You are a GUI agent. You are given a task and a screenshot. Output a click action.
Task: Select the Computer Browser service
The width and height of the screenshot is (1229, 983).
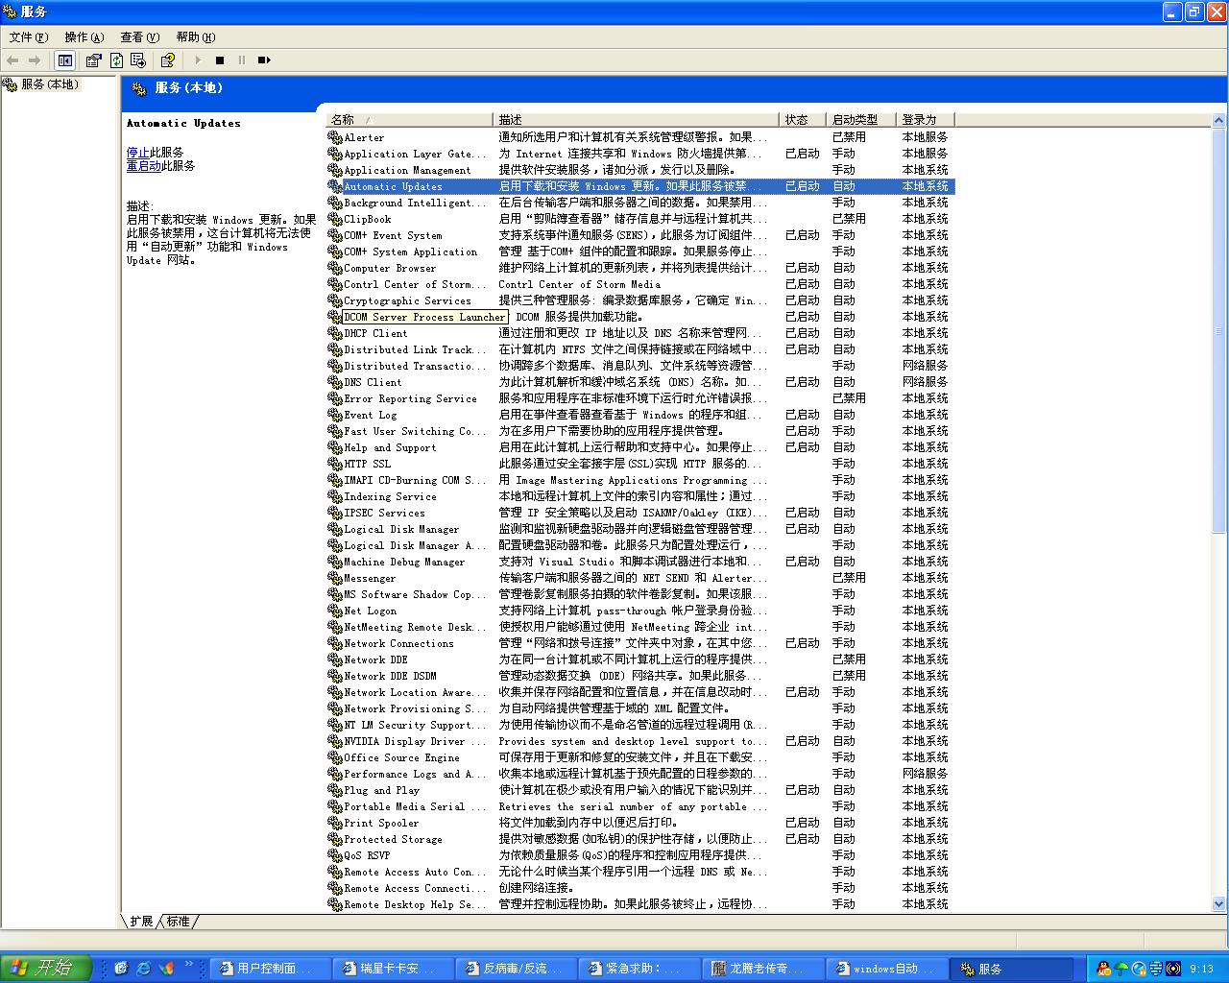tap(640, 268)
